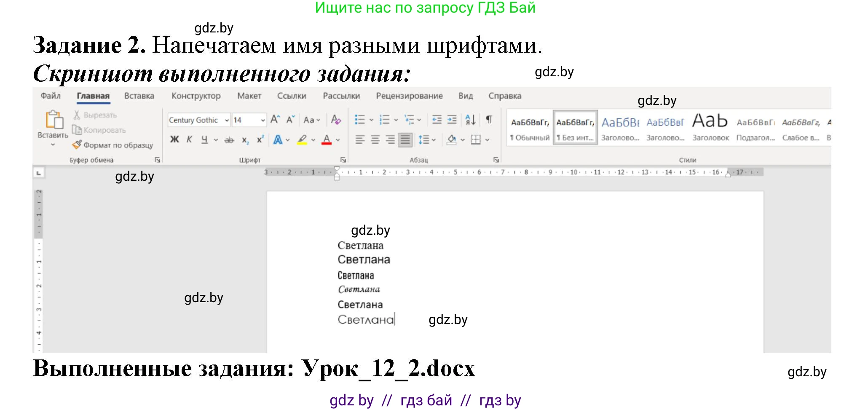Click the text effects blue A icon
This screenshot has height=410, width=852.
click(x=278, y=139)
